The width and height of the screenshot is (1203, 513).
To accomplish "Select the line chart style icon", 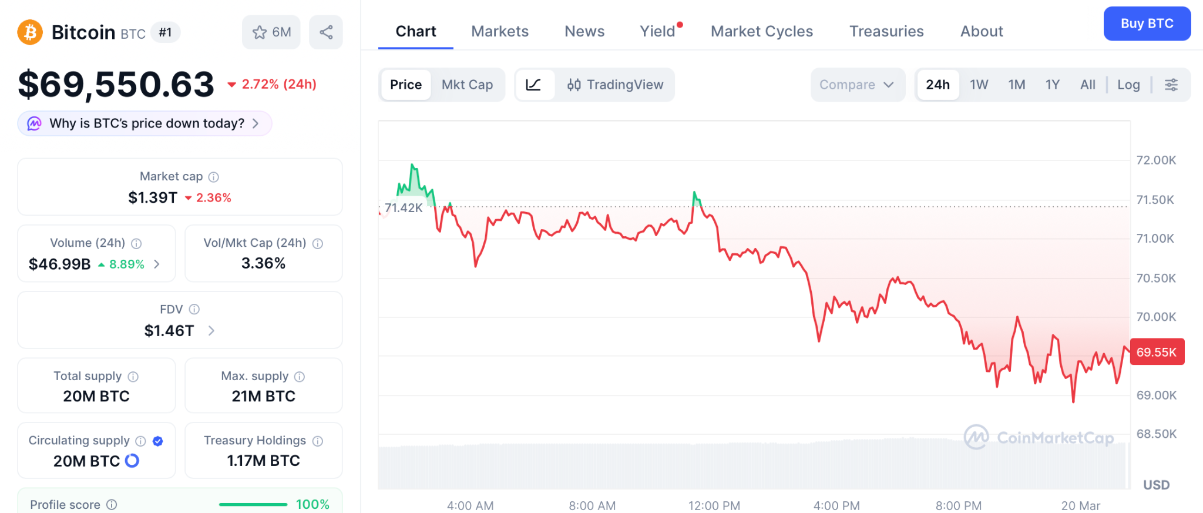I will click(533, 85).
